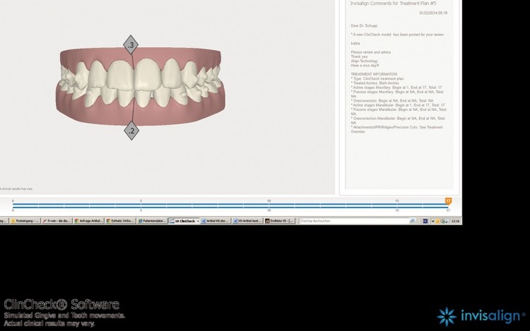Image resolution: width=530 pixels, height=331 pixels.
Task: Focus the Desktop durchsuchen search field
Action: [x=353, y=221]
